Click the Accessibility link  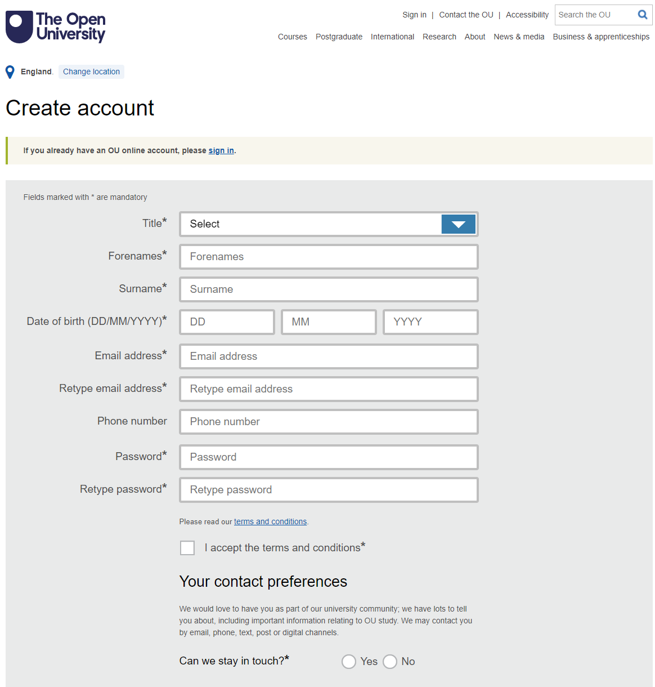527,15
